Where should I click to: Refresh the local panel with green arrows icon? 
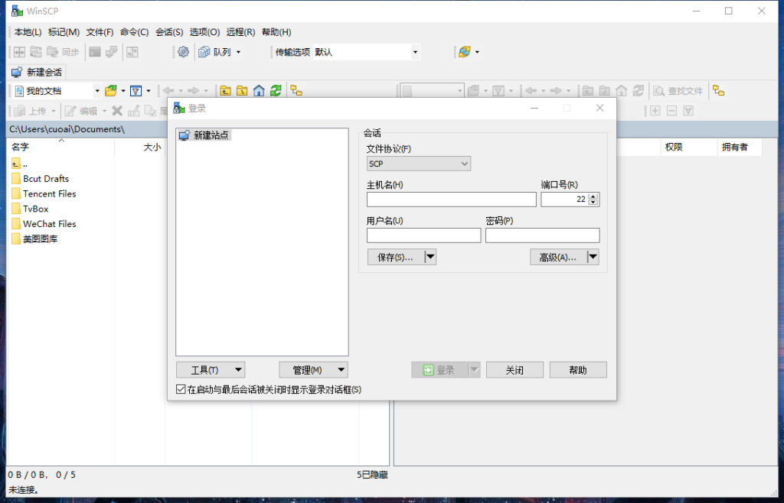click(276, 91)
